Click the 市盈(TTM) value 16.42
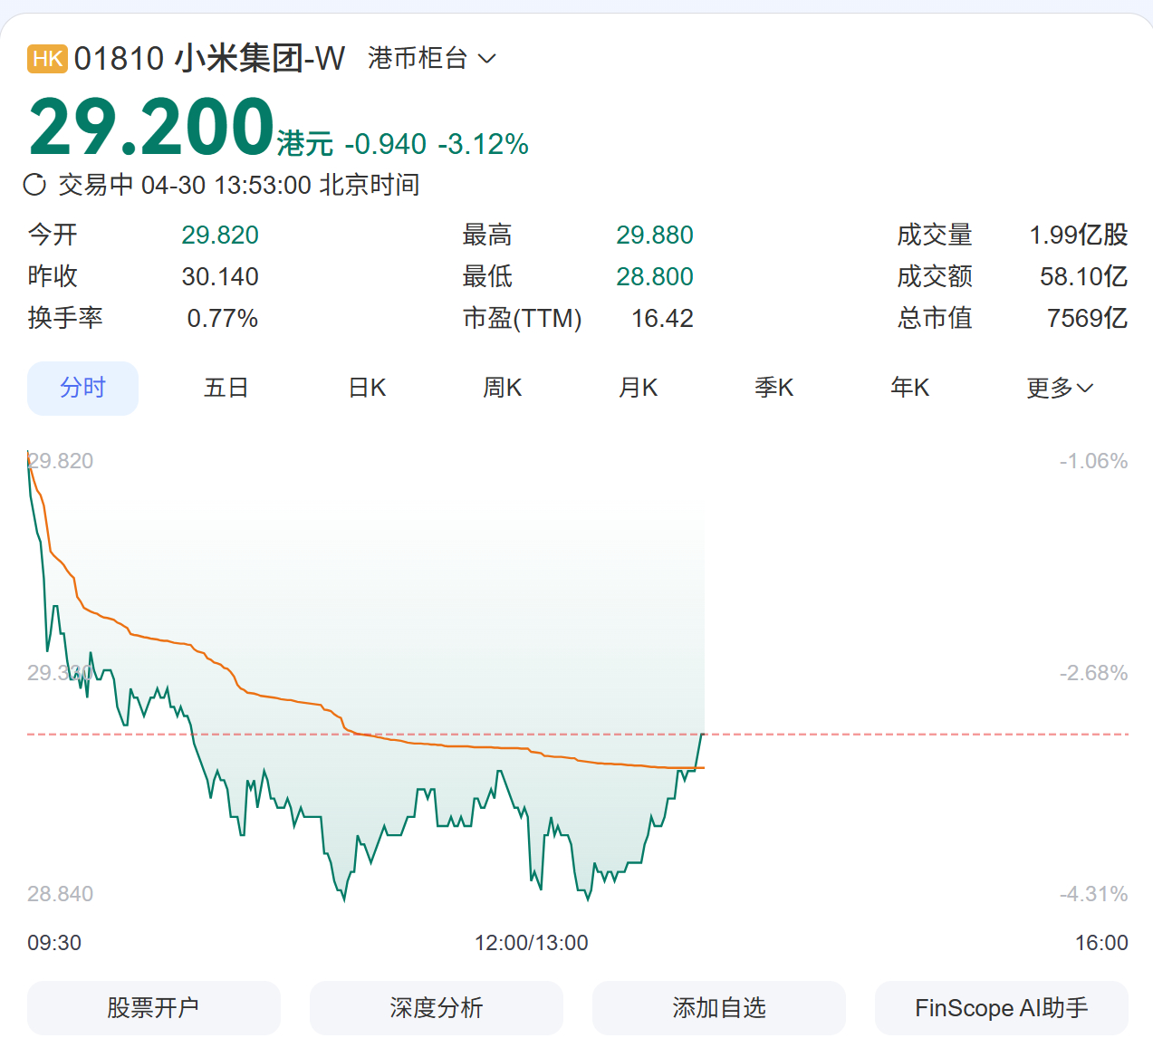The image size is (1153, 1038). [662, 319]
